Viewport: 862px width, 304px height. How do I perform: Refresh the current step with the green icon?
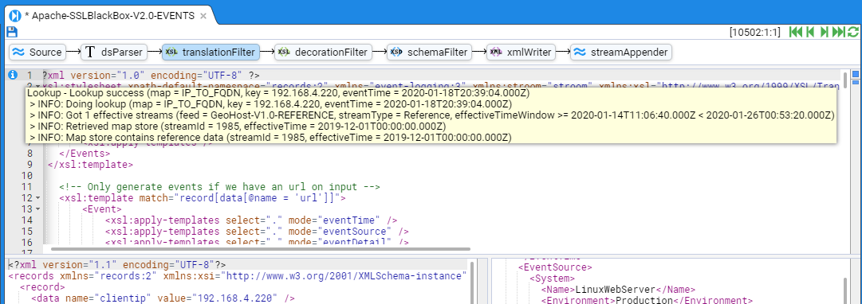coord(852,33)
